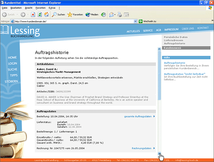Click the Strategisches Markt-Management book title
Image resolution: width=214 pixels, height=162 pixels.
(x=59, y=72)
